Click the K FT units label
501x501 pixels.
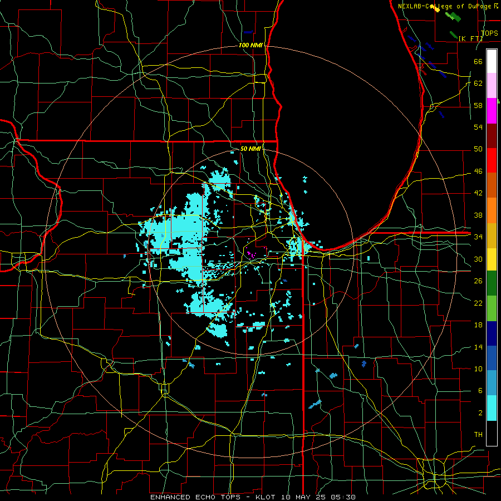pyautogui.click(x=471, y=38)
